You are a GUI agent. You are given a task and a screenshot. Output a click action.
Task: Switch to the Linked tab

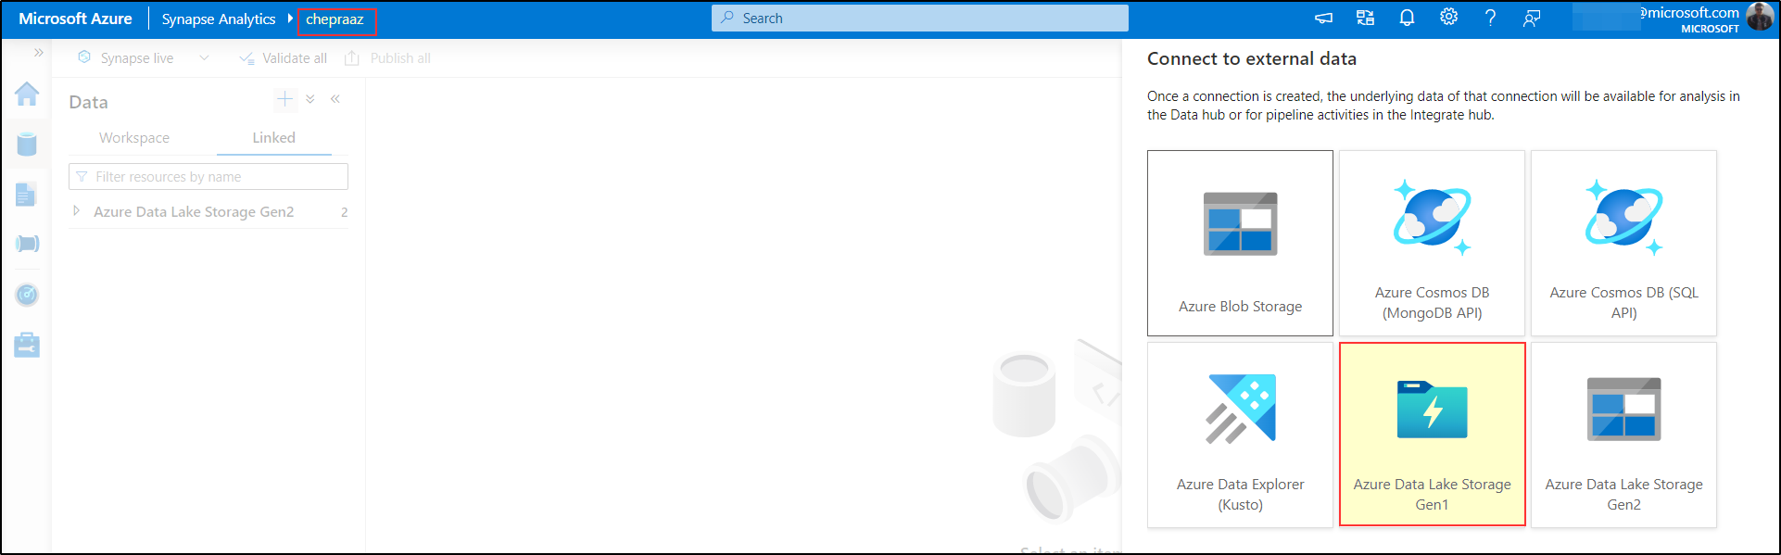[x=274, y=138]
